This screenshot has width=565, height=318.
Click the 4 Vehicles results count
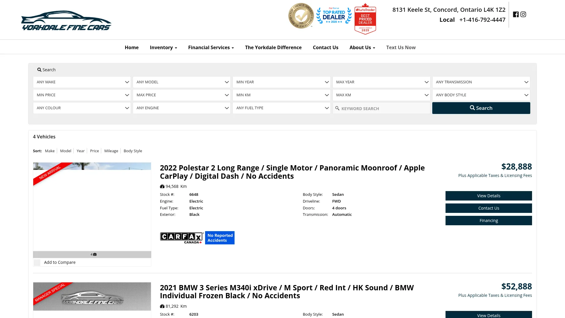[44, 137]
